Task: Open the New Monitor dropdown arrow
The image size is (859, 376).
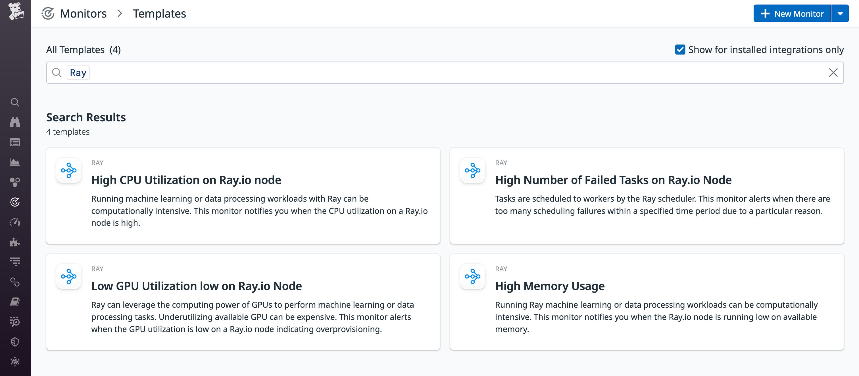Action: point(841,13)
